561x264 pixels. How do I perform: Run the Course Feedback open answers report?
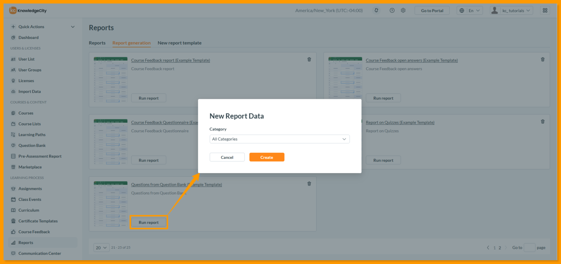pos(383,98)
